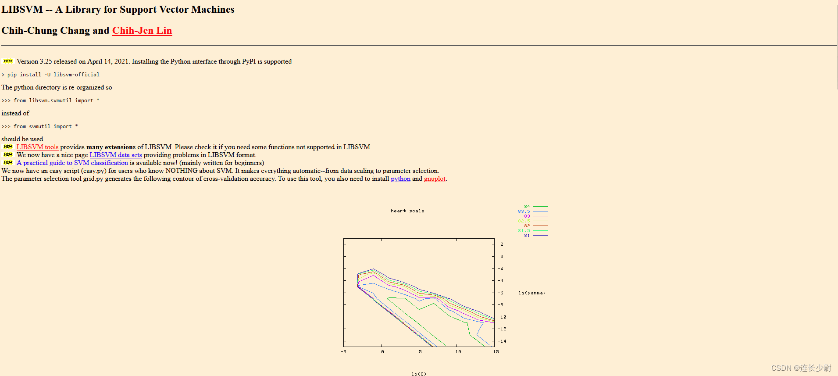Click the 'instead of' text line
This screenshot has height=376, width=838.
(x=15, y=113)
